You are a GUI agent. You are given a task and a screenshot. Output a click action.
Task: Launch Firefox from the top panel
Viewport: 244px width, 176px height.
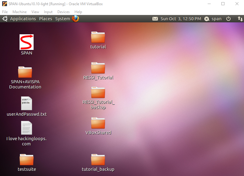75,19
